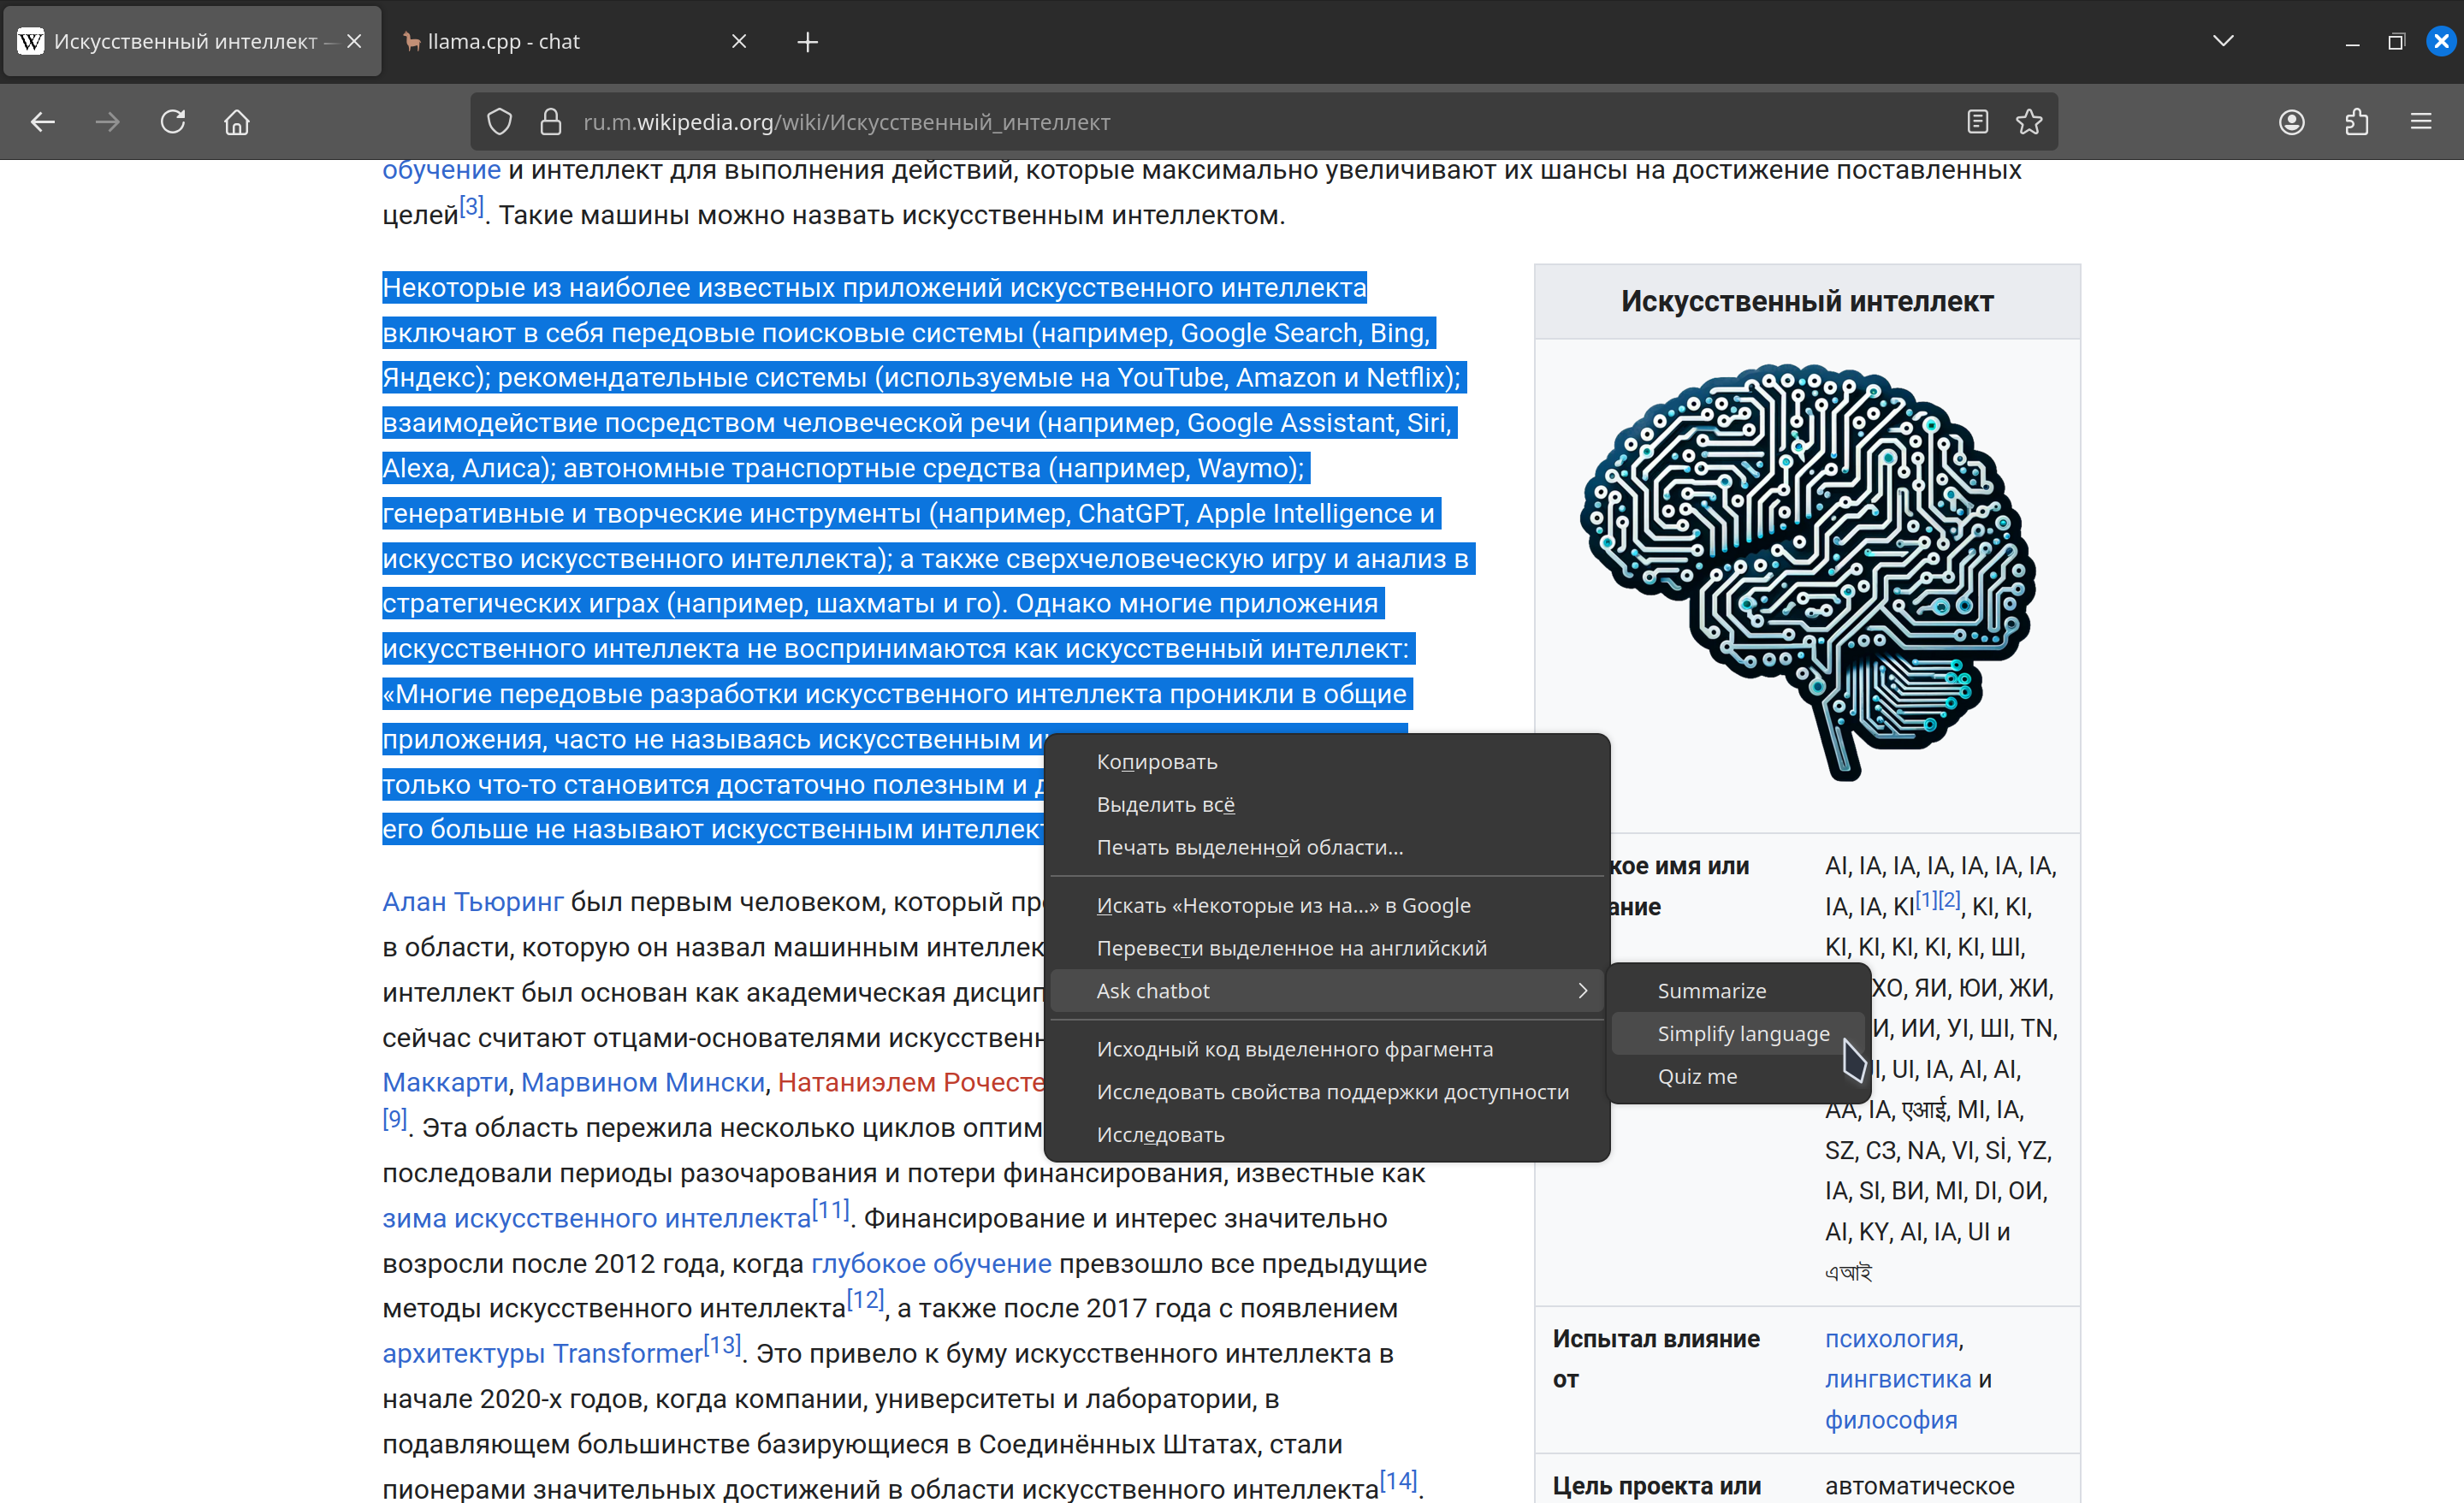Choose Simplify language from chatbot submenu
This screenshot has width=2464, height=1503.
click(1743, 1034)
